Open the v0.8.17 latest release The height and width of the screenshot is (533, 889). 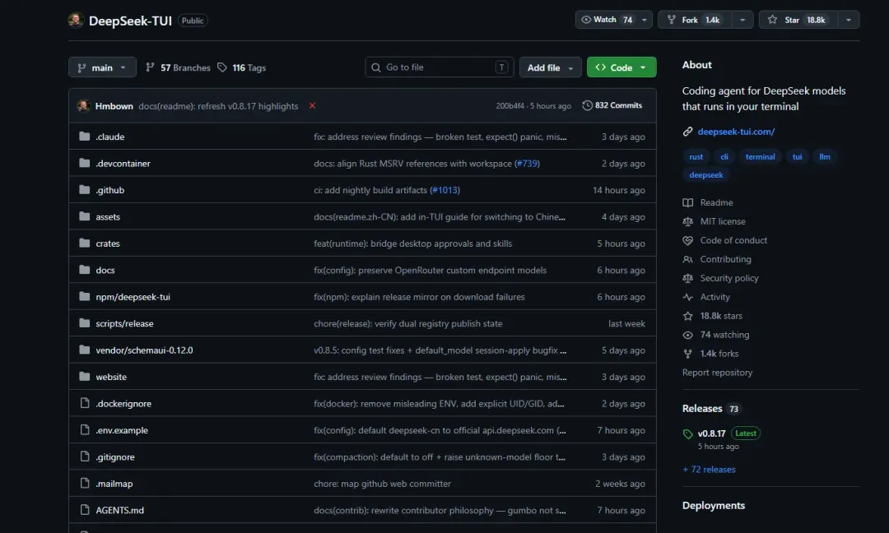(x=711, y=433)
